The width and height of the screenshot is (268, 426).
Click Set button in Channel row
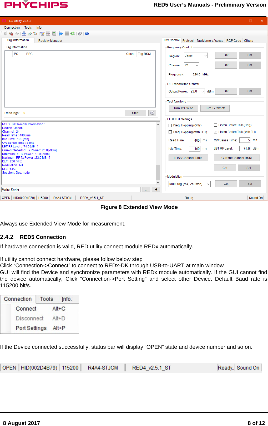[x=250, y=65]
